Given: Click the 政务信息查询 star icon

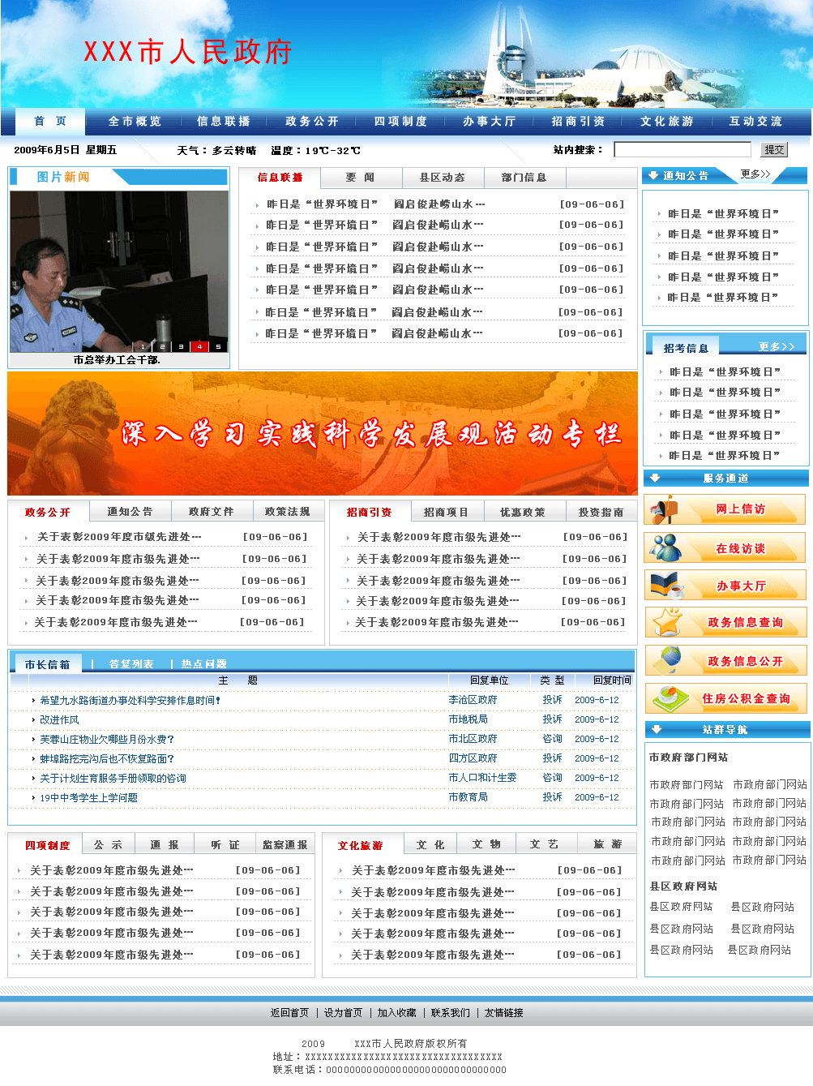Looking at the screenshot, I should pos(664,622).
